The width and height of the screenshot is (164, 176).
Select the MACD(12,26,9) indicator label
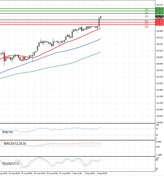click(x=15, y=144)
